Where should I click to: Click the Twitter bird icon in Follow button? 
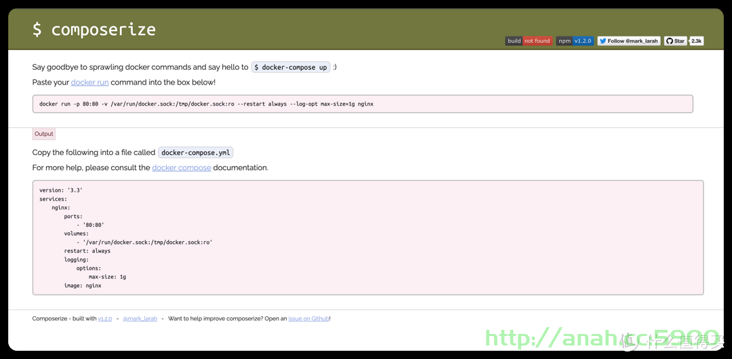point(603,41)
